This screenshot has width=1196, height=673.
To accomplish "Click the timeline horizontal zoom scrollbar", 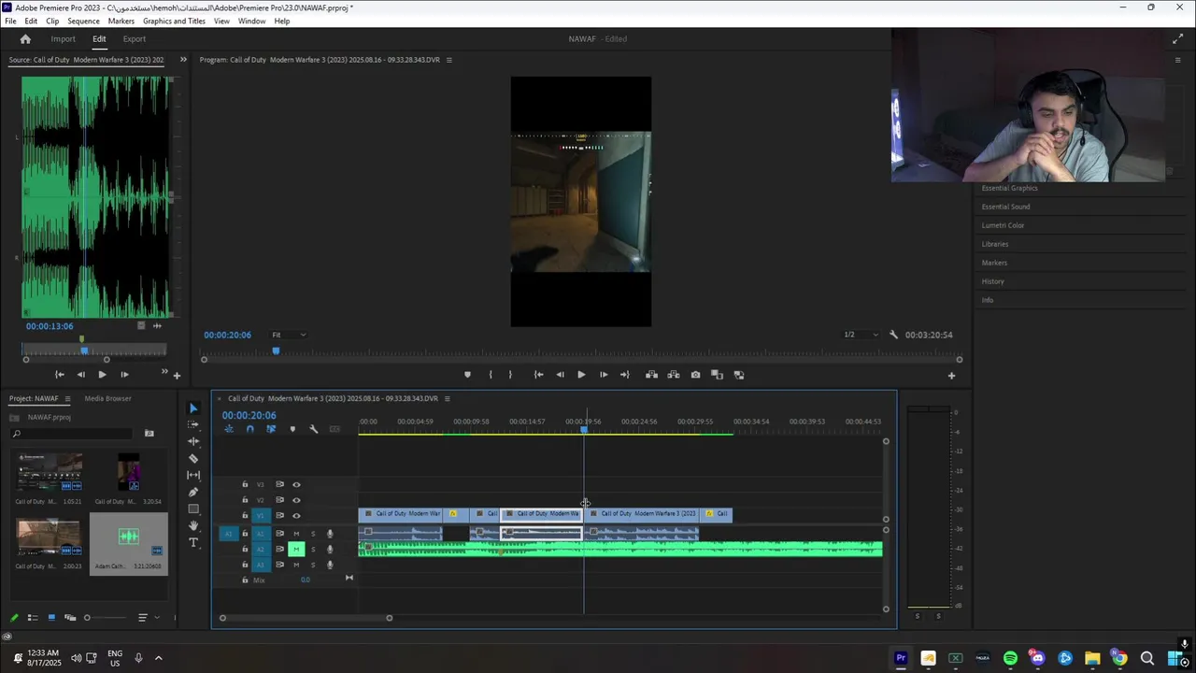I will pos(306,618).
